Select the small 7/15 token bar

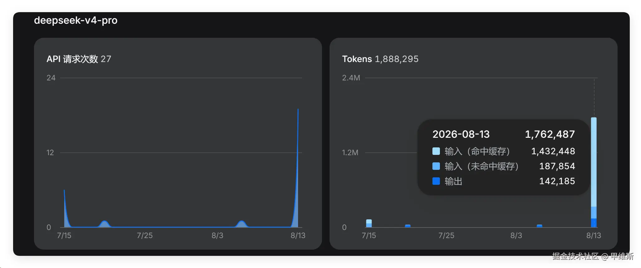pos(369,223)
